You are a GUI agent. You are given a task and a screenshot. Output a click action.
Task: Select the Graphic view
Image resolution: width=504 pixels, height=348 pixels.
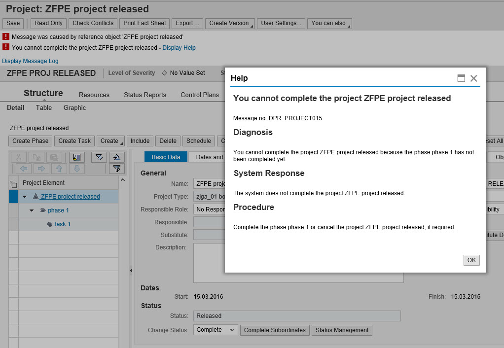[x=74, y=107]
